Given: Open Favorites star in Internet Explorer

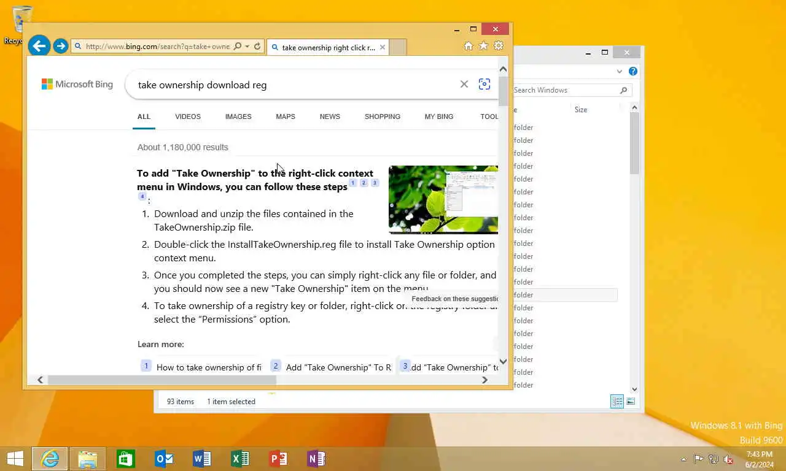Looking at the screenshot, I should 483,46.
